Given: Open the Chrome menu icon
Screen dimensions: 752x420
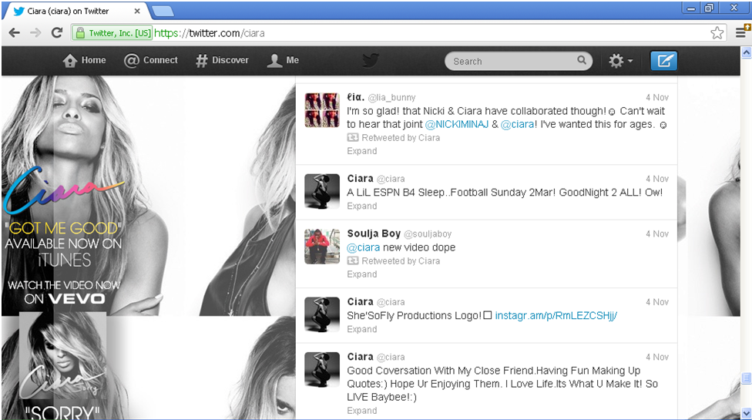Looking at the screenshot, I should click(740, 32).
